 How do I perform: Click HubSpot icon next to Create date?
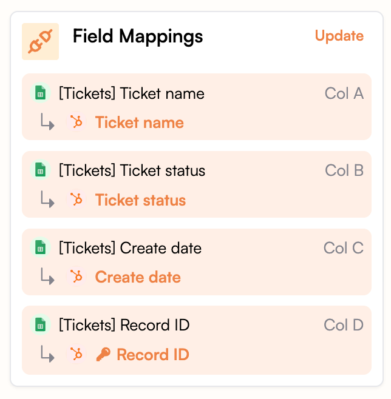click(76, 277)
